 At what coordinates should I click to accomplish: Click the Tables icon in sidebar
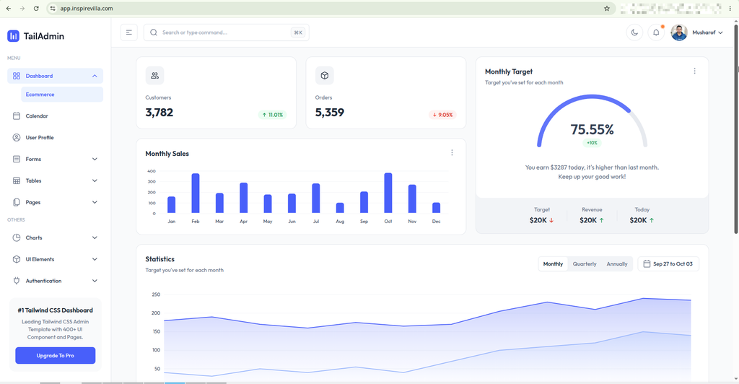pyautogui.click(x=17, y=181)
